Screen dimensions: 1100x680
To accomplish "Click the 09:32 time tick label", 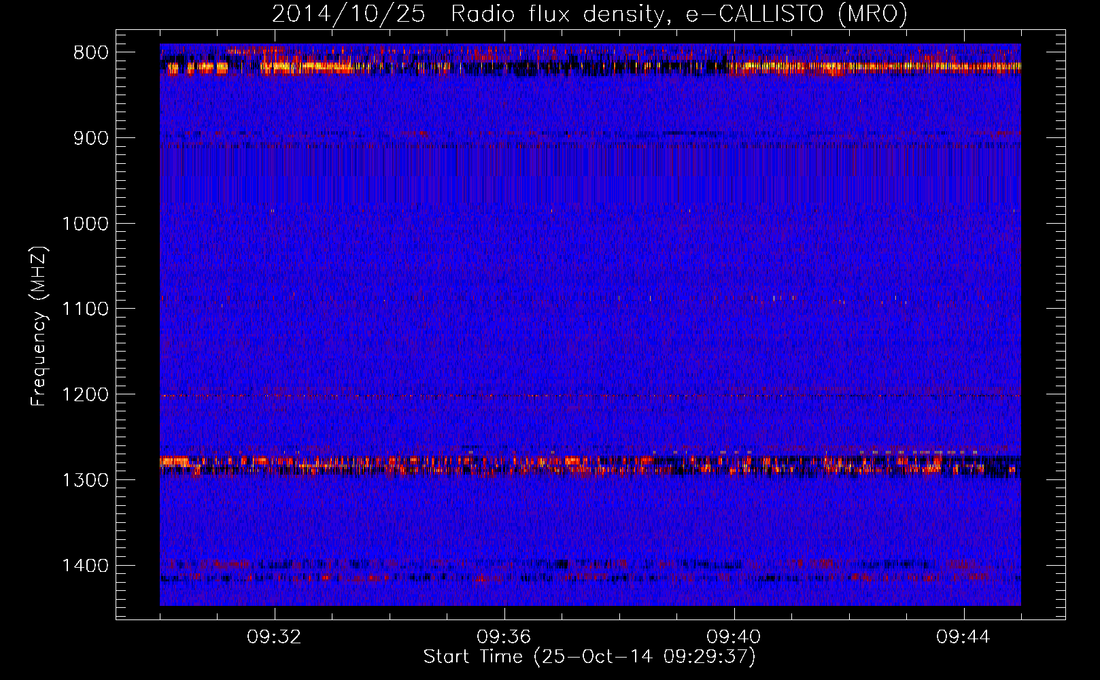I will (x=274, y=637).
